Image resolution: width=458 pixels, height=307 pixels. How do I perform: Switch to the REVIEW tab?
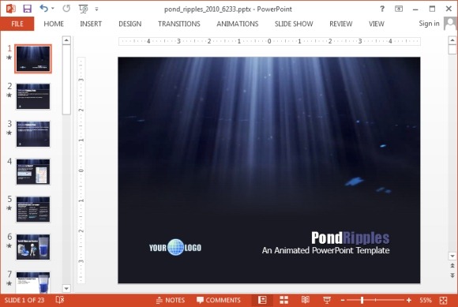point(341,24)
